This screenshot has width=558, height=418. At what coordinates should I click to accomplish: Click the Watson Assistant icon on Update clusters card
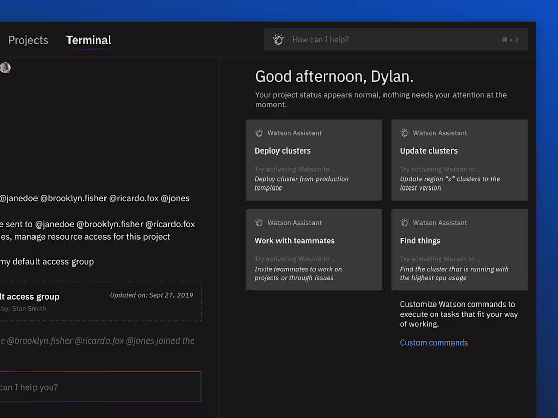click(404, 133)
